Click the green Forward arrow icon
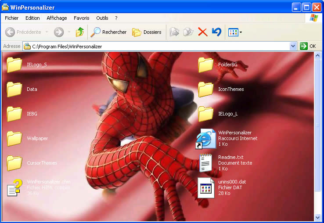Image resolution: width=324 pixels, height=223 pixels. 59,32
